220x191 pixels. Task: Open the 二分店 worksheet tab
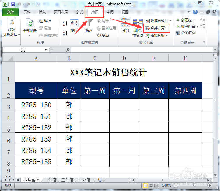tap(67, 180)
